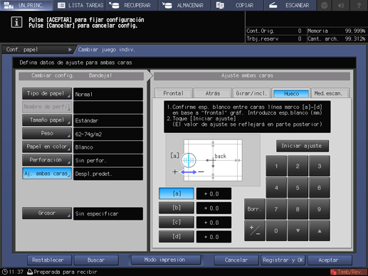Open Tipo de papel setting

tap(47, 94)
